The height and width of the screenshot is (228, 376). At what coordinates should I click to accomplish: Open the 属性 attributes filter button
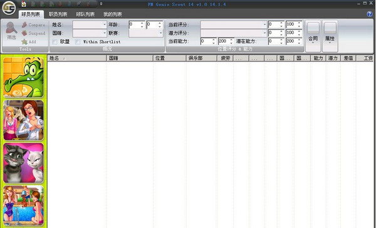[x=330, y=36]
